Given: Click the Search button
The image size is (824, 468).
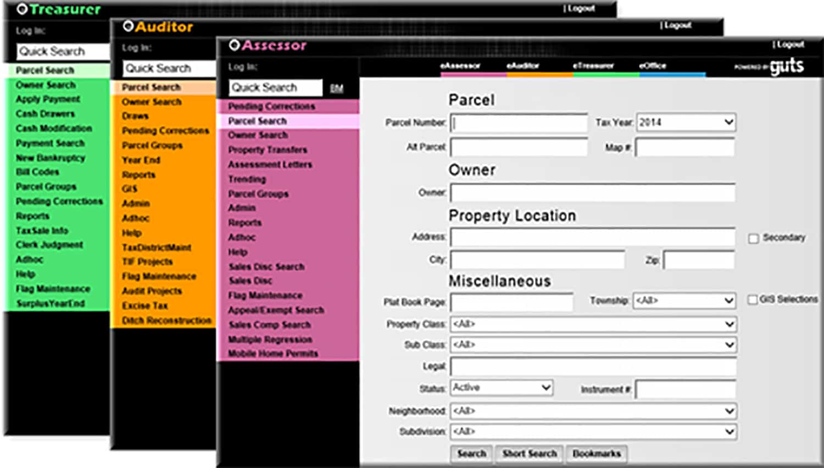Looking at the screenshot, I should click(x=472, y=454).
